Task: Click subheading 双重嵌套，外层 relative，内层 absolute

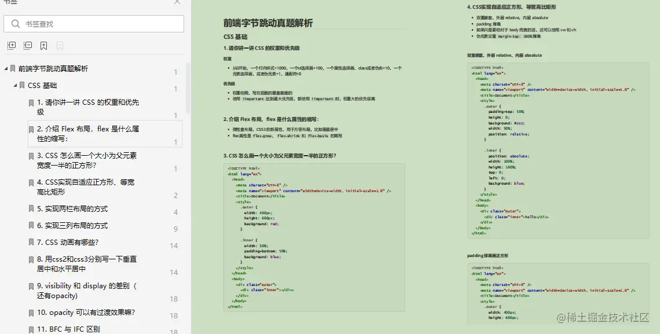Action: click(504, 55)
